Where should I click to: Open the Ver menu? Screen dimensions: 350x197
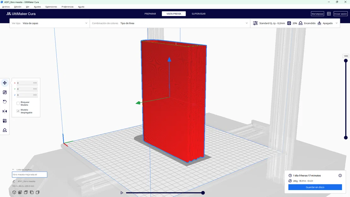[x=27, y=7]
